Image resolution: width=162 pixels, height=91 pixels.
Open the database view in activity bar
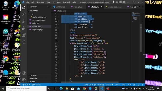pos(24,42)
